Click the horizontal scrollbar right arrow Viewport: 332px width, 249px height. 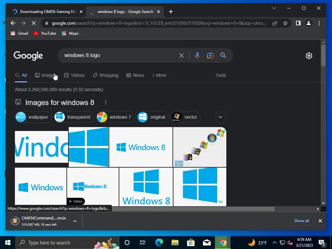coord(318,209)
